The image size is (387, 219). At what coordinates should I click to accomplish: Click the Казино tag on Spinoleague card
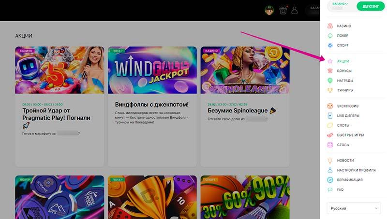[211, 51]
